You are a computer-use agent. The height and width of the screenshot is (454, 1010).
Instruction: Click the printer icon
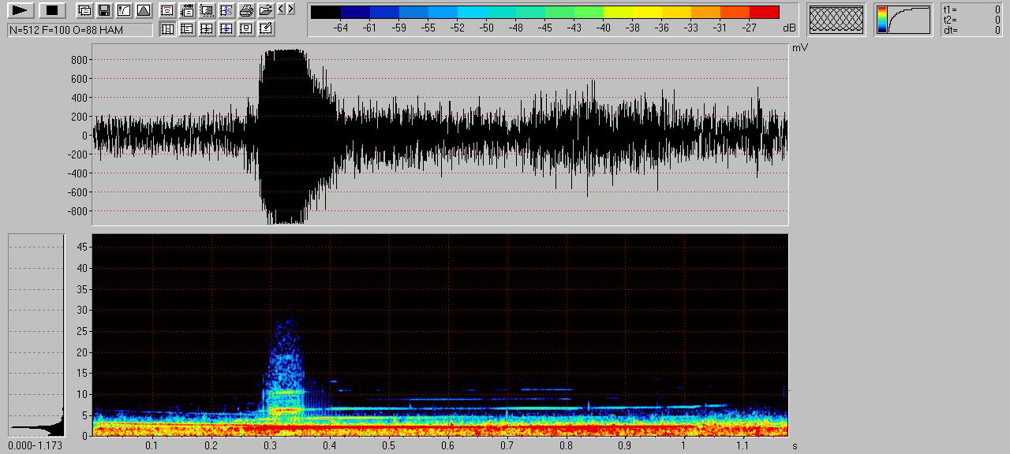[246, 10]
